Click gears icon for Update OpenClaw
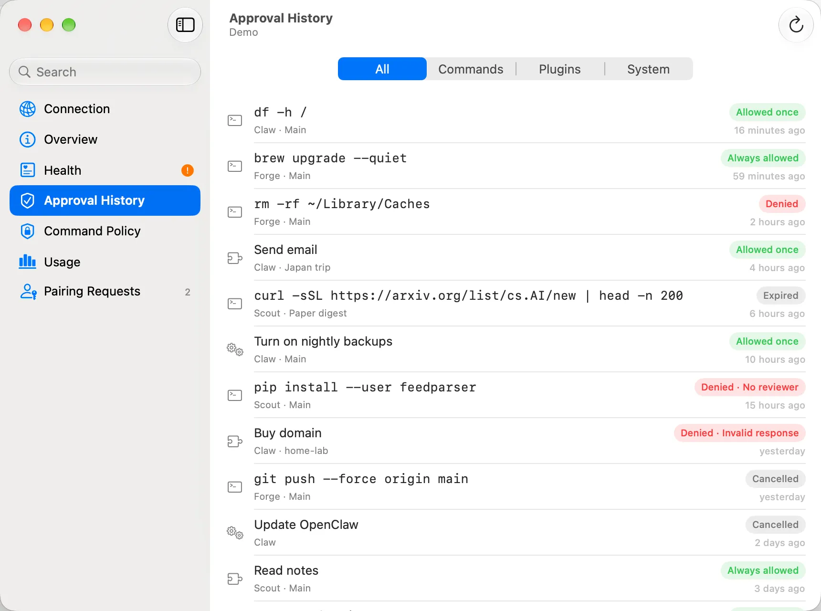Viewport: 821px width, 611px height. pos(235,533)
